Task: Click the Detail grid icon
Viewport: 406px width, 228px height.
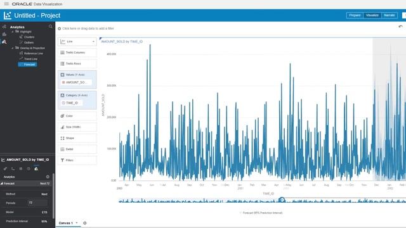Action: coord(62,149)
